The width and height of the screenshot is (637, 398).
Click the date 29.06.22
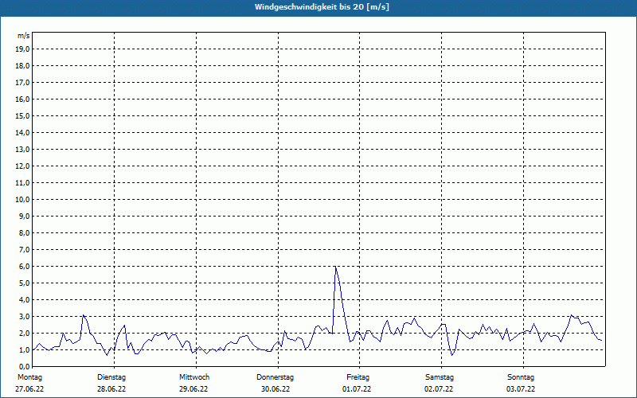pyautogui.click(x=193, y=389)
